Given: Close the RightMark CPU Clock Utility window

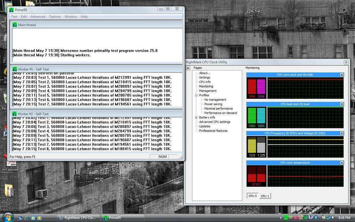Looking at the screenshot, I should tap(346, 62).
